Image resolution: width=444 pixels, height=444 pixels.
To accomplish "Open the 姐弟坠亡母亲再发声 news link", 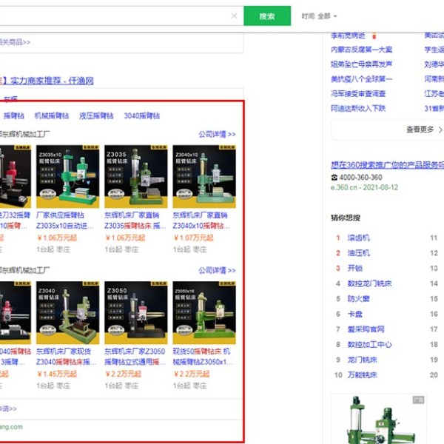I will [x=362, y=64].
